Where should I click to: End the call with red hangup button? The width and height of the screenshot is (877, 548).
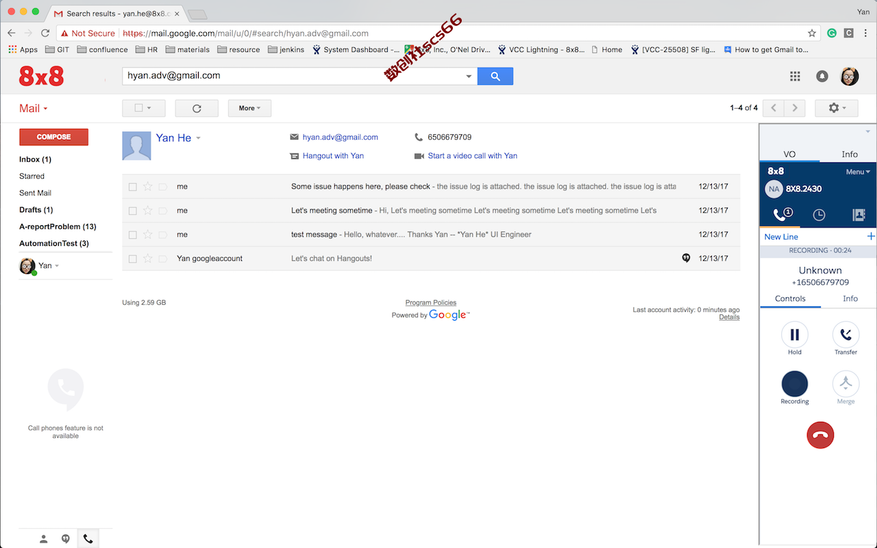[820, 435]
